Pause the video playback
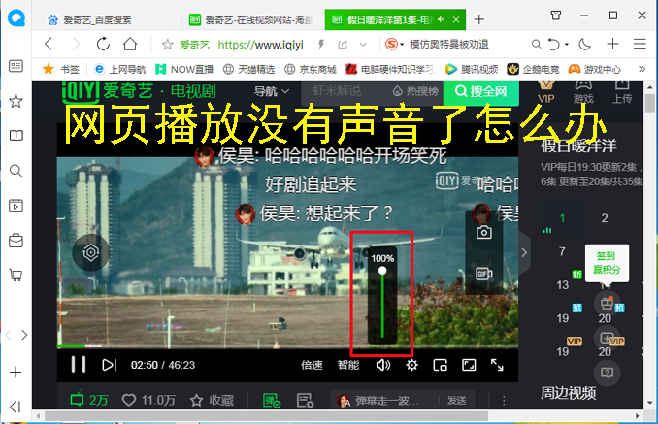 [78, 365]
